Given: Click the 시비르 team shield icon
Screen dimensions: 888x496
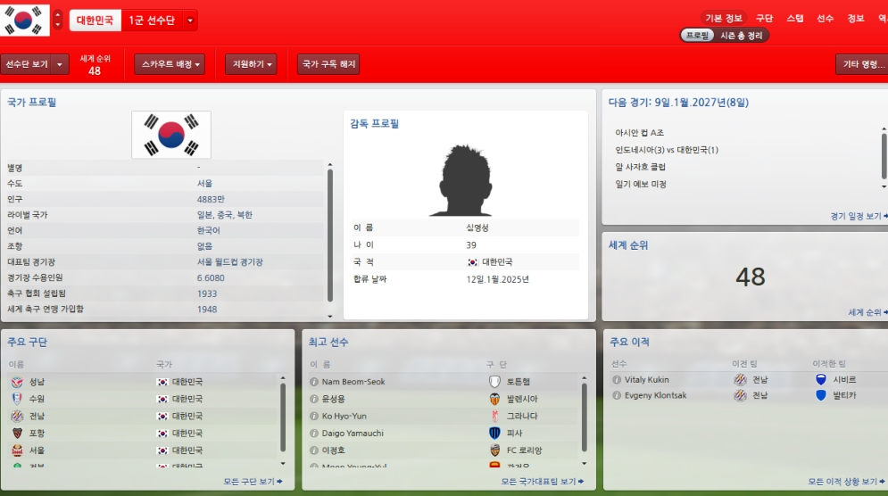Looking at the screenshot, I should 820,379.
